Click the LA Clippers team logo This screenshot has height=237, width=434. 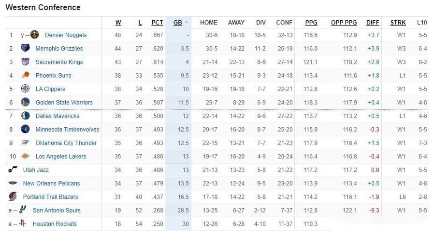pyautogui.click(x=25, y=89)
